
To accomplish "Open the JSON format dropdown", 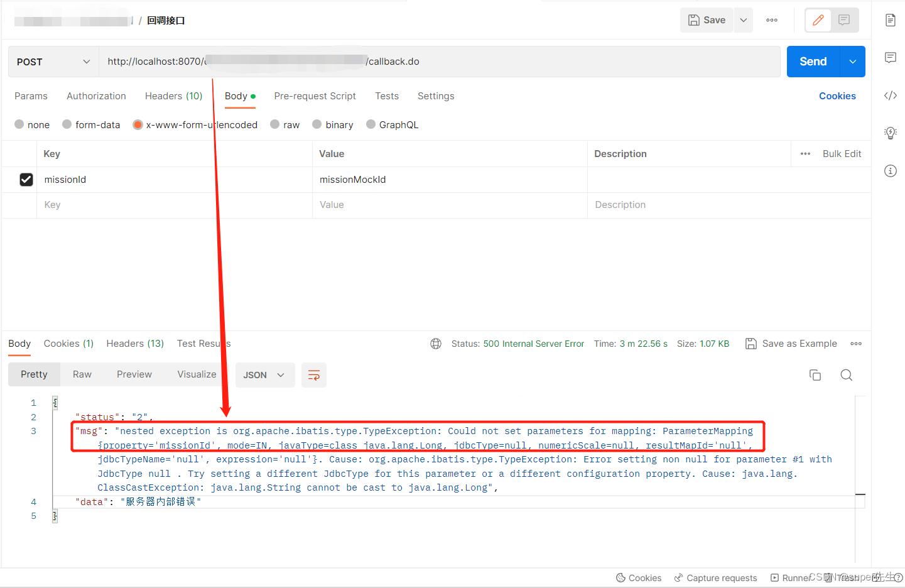I will click(x=264, y=375).
